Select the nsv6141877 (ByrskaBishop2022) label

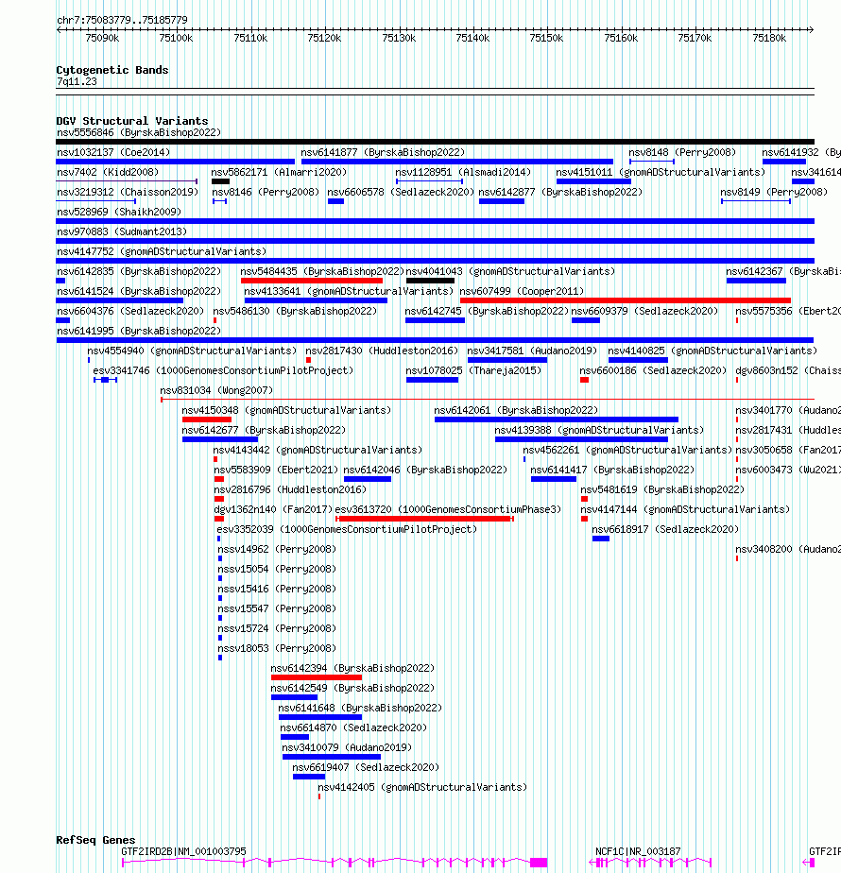(383, 152)
